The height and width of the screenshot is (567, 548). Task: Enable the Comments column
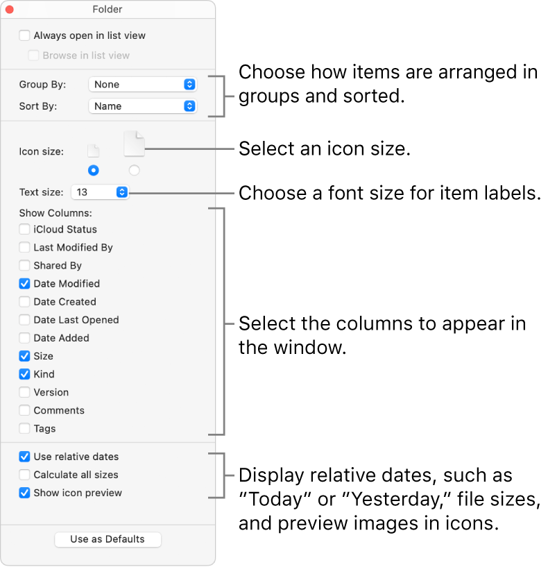(24, 410)
